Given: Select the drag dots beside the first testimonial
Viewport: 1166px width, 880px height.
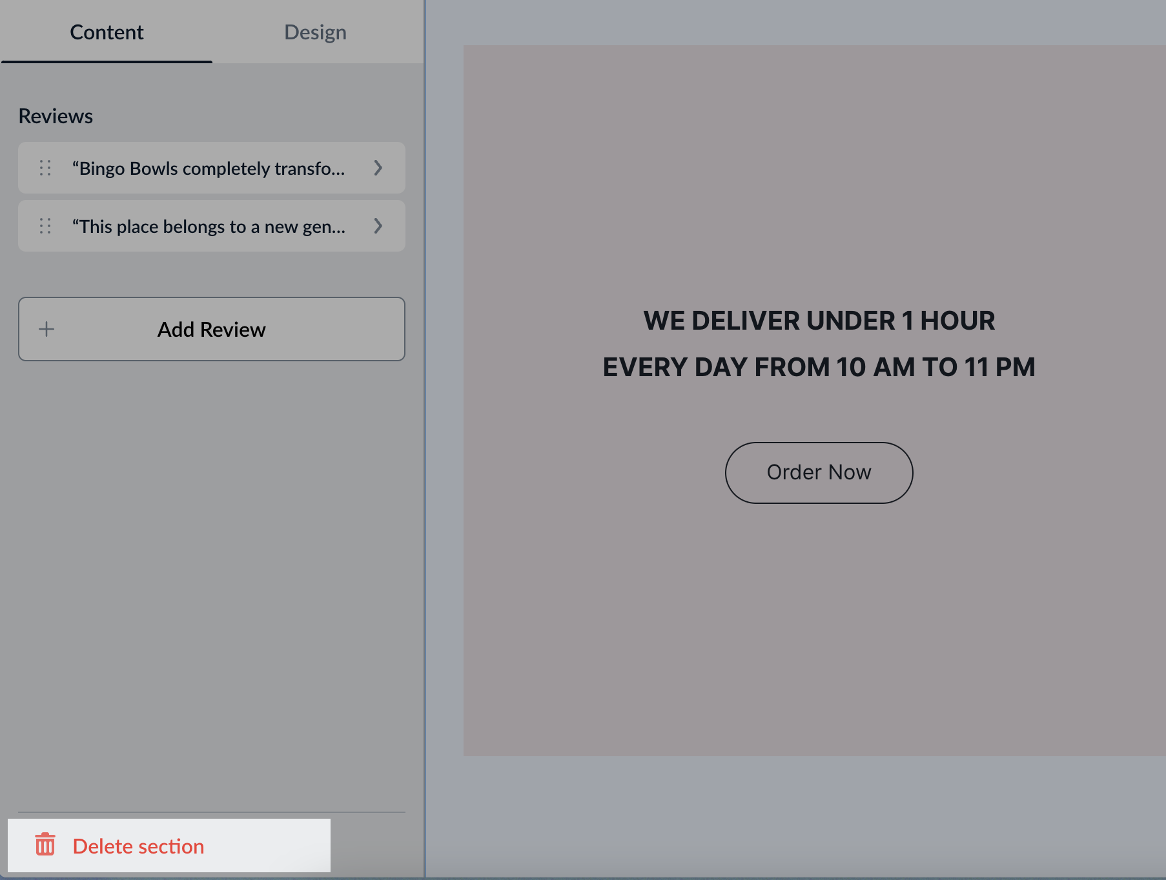Looking at the screenshot, I should (x=45, y=168).
